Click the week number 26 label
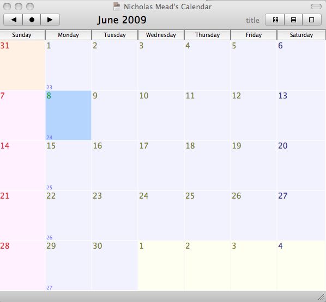Screen dimensions: 326x302 point(49,237)
